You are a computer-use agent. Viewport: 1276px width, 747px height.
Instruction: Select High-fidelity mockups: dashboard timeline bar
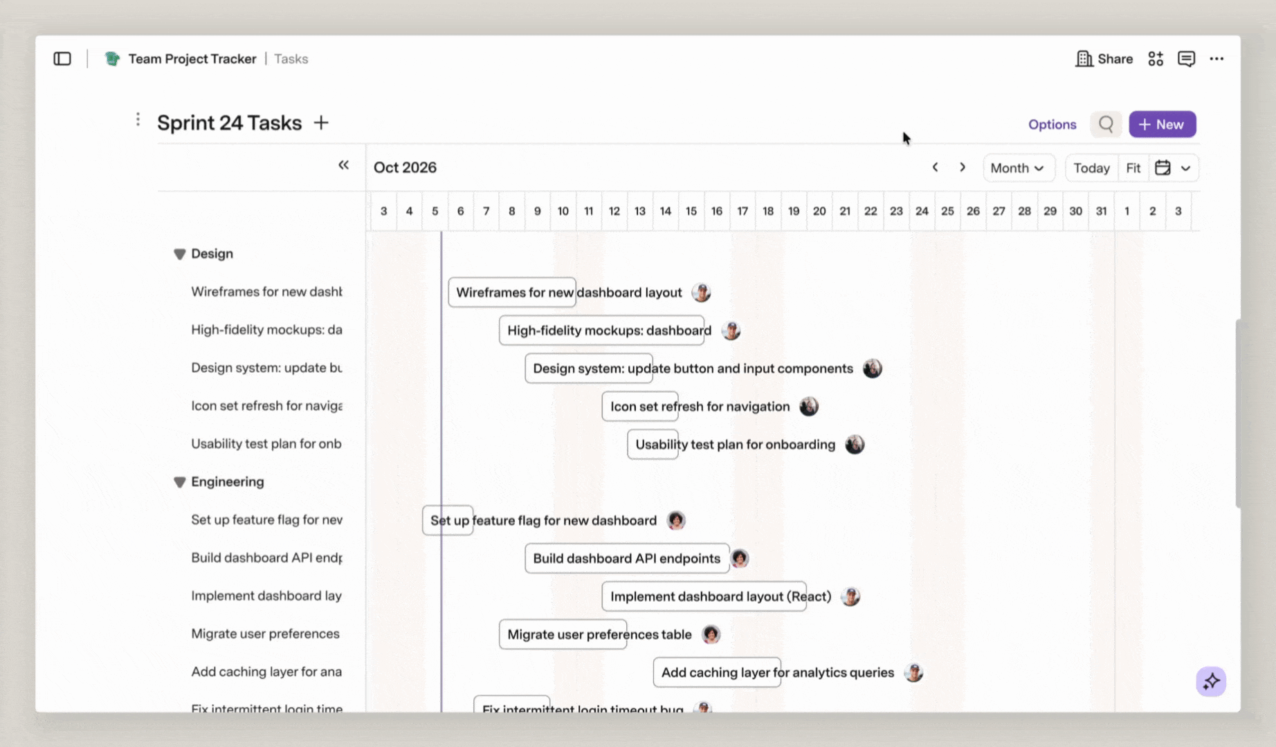coord(601,331)
